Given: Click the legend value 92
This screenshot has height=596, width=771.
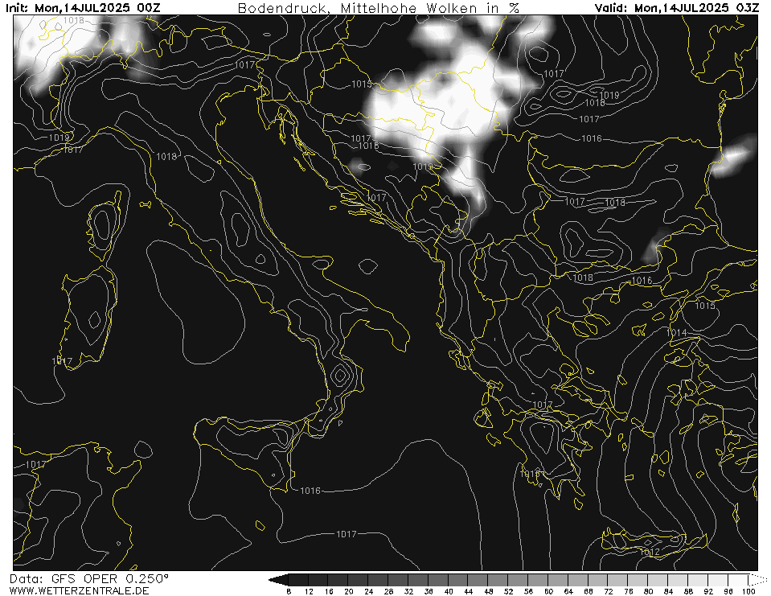Looking at the screenshot, I should point(708,591).
